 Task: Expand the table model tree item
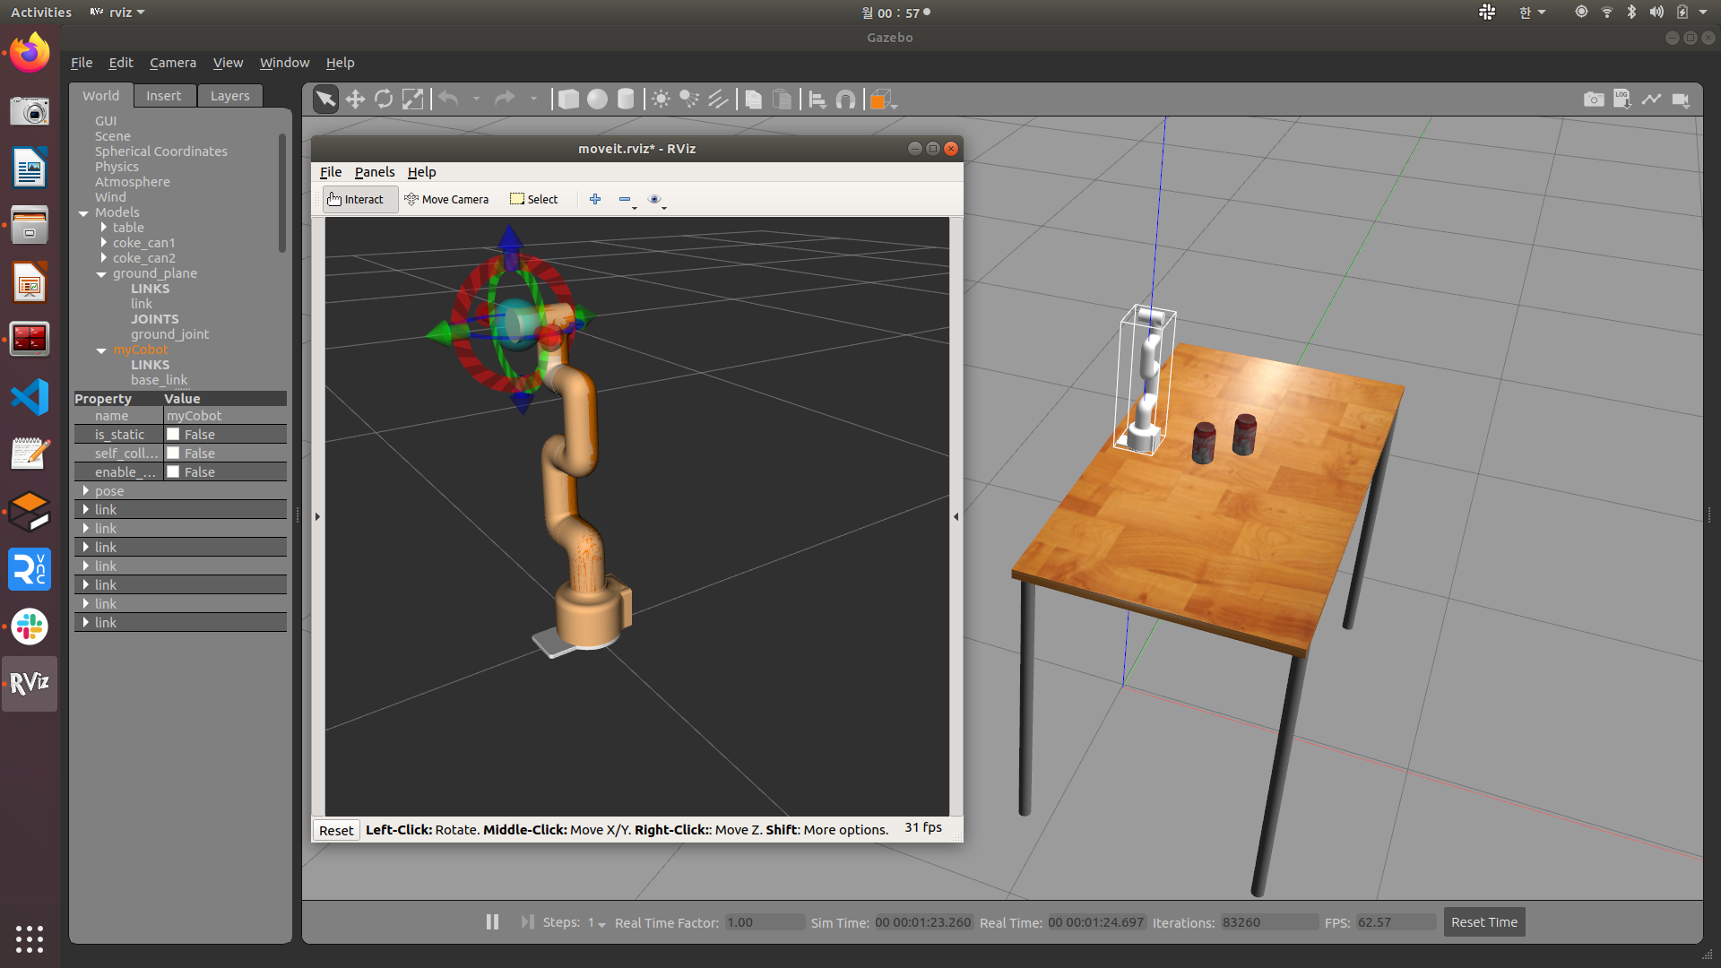104,228
